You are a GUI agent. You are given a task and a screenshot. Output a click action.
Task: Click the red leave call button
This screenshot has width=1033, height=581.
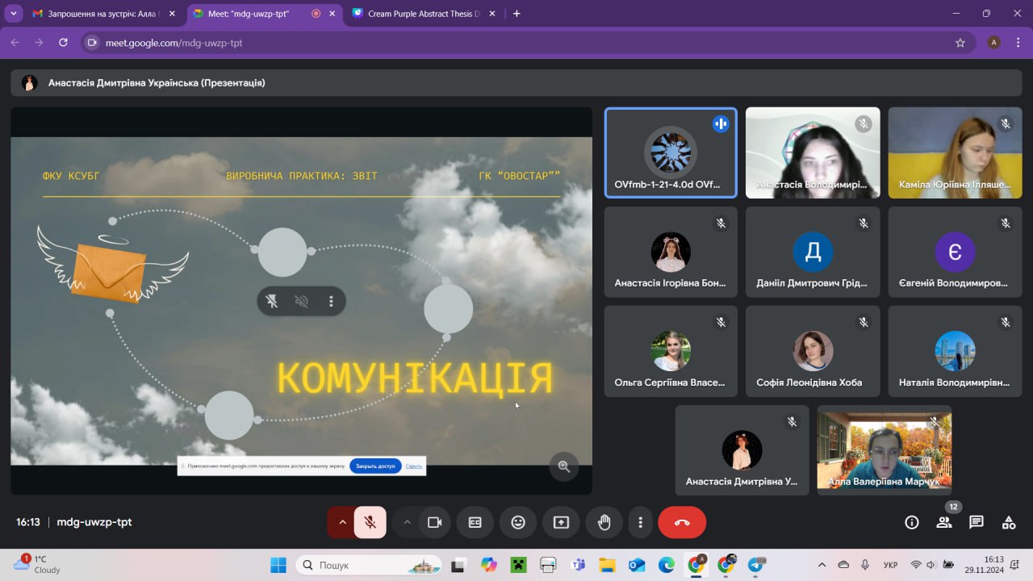click(682, 522)
